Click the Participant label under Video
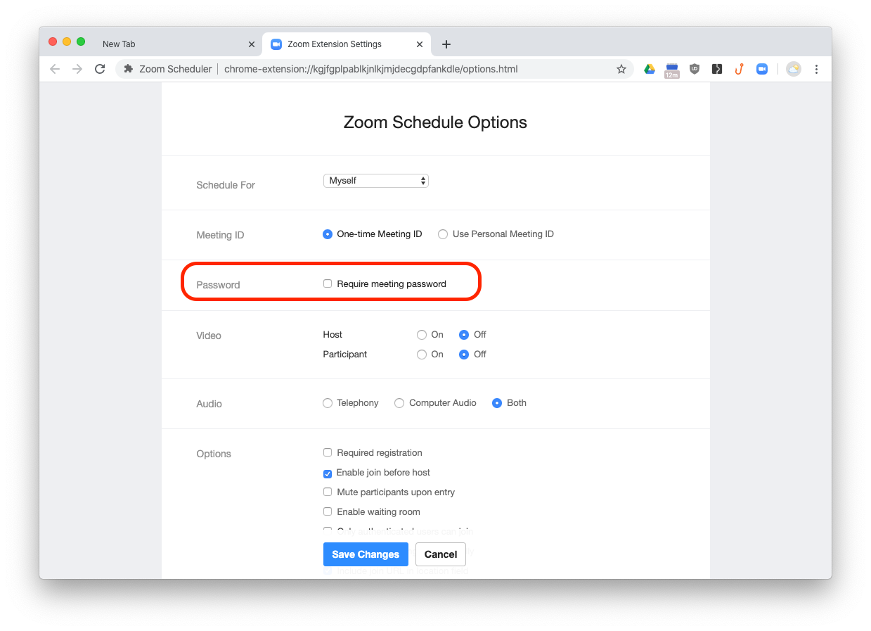The width and height of the screenshot is (871, 631). [345, 355]
